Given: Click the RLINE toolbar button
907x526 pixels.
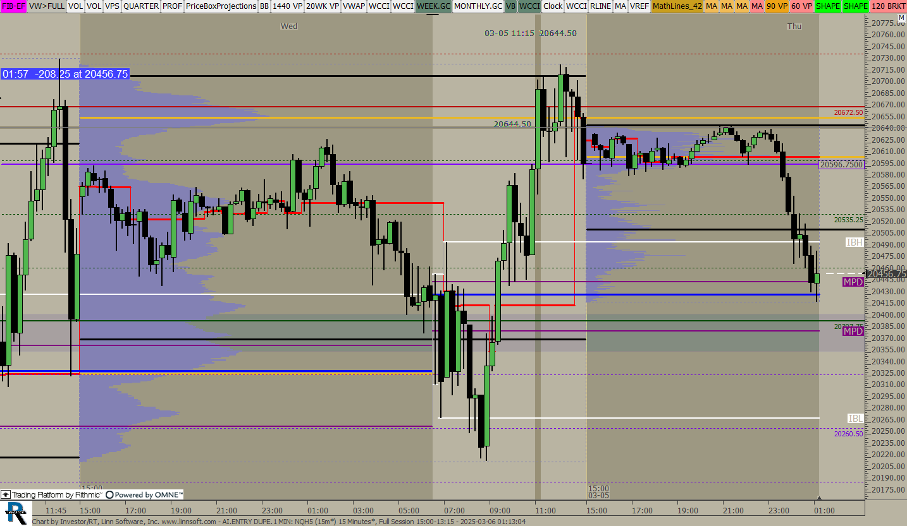Looking at the screenshot, I should [600, 6].
